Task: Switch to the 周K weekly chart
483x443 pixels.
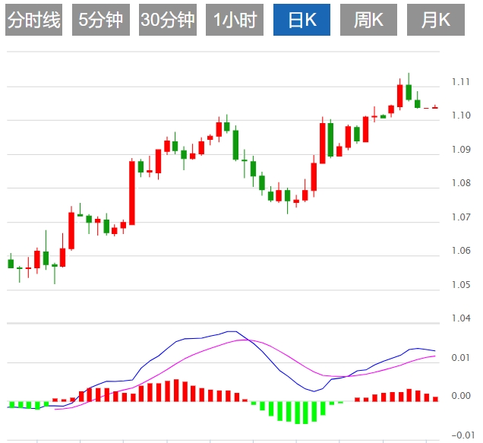Action: click(x=369, y=21)
